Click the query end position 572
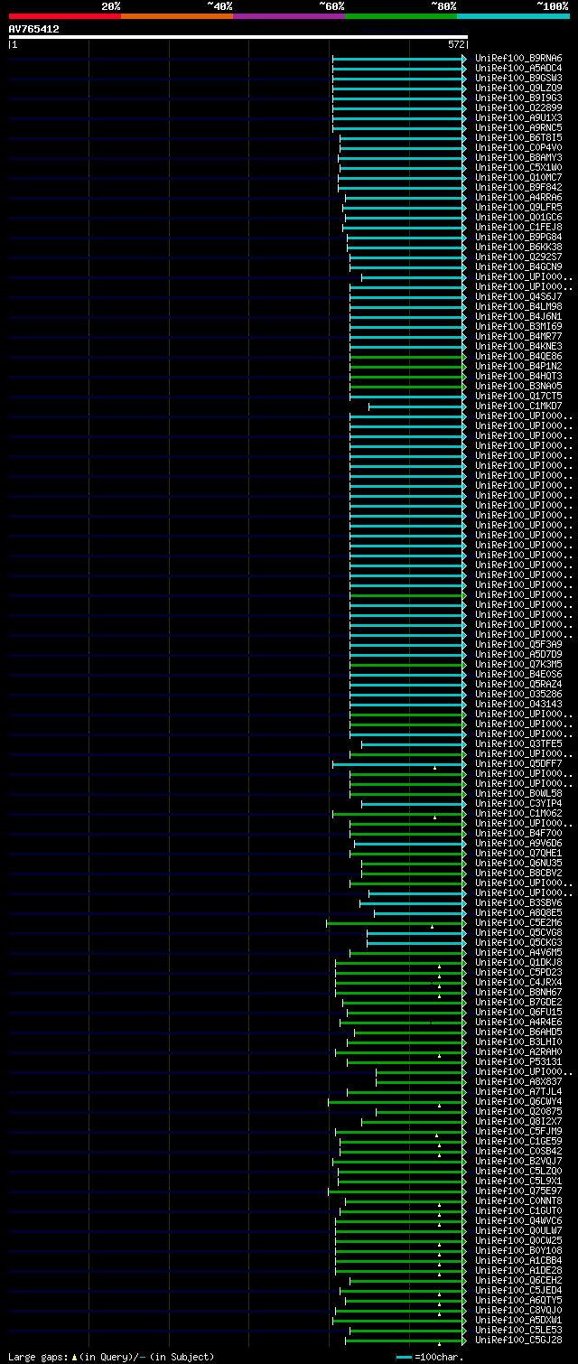This screenshot has height=1364, width=578. click(456, 44)
